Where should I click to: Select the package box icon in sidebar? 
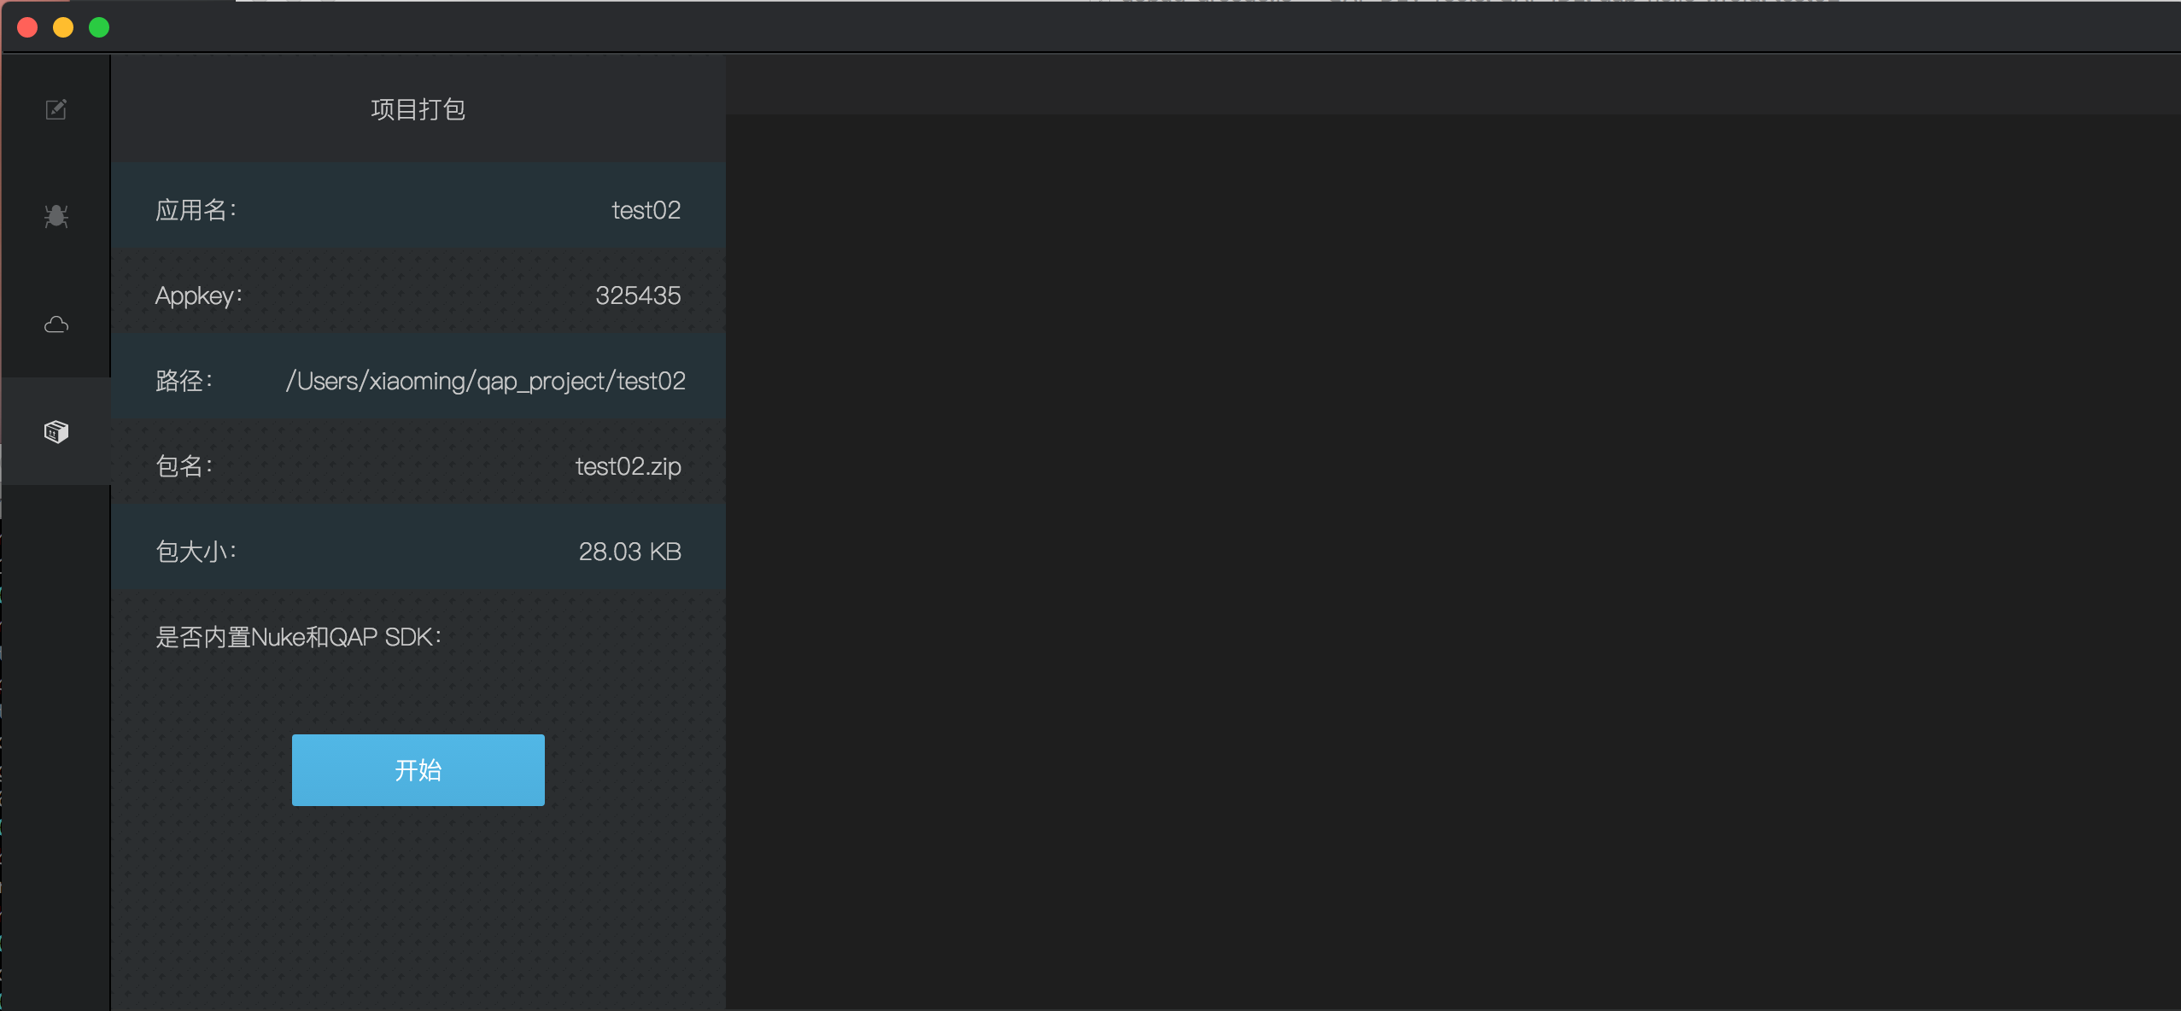56,432
